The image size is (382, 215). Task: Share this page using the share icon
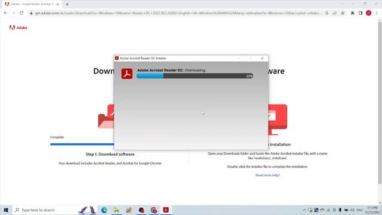coord(335,13)
